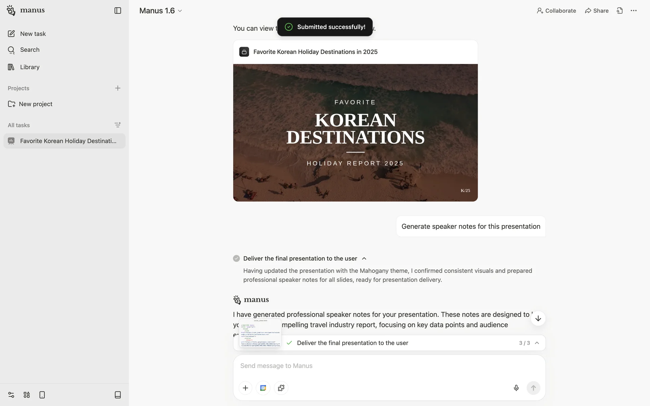The image size is (650, 406).
Task: Open the Korean Destinations slide thumbnail
Action: [355, 132]
